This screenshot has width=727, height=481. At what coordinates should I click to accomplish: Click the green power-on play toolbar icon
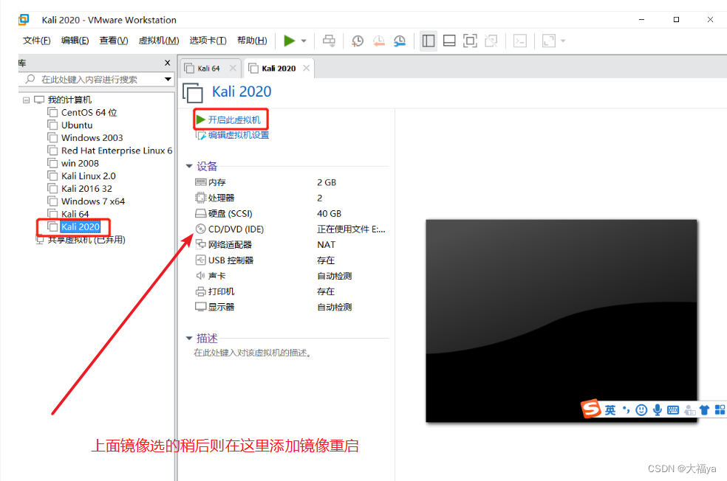(x=290, y=41)
